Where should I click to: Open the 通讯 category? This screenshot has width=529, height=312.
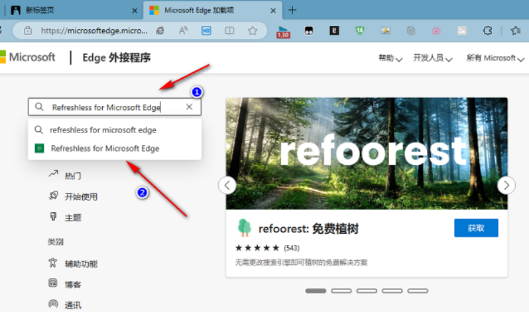tap(72, 305)
